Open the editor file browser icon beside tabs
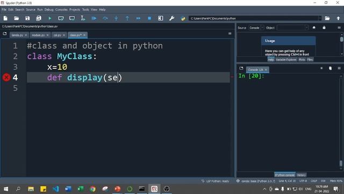The height and width of the screenshot is (194, 344). [5, 33]
